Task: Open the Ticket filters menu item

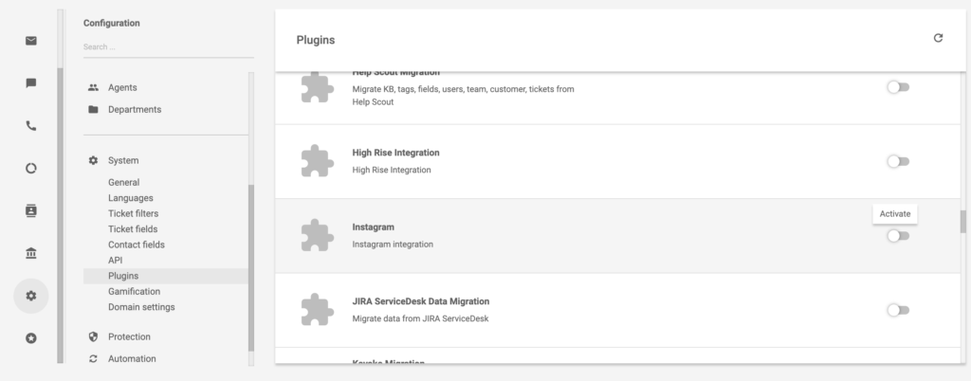Action: click(133, 213)
